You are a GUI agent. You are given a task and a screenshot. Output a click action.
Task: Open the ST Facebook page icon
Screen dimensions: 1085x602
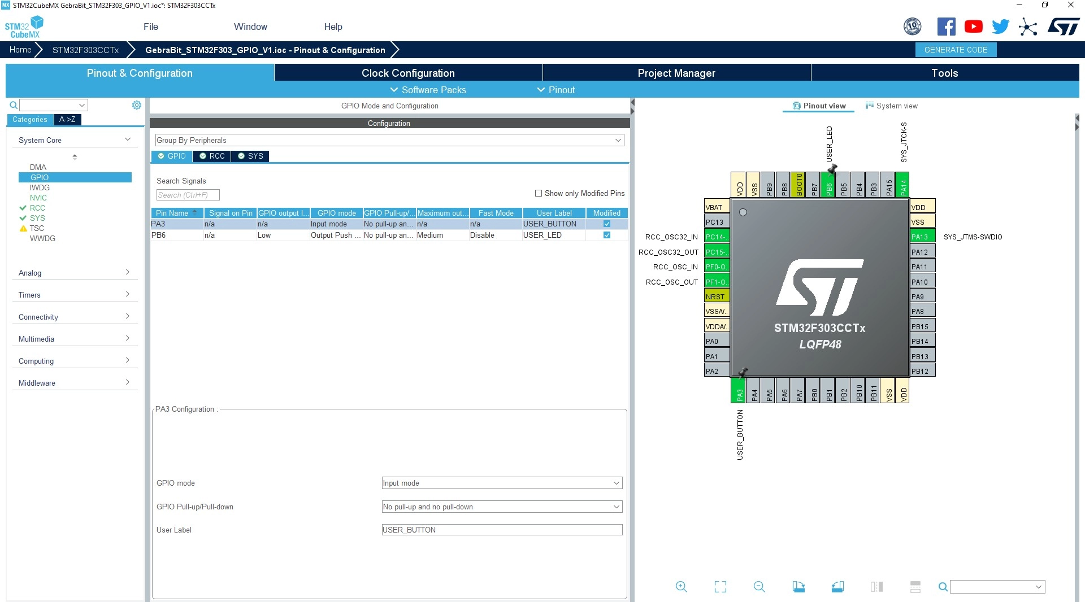pyautogui.click(x=947, y=27)
